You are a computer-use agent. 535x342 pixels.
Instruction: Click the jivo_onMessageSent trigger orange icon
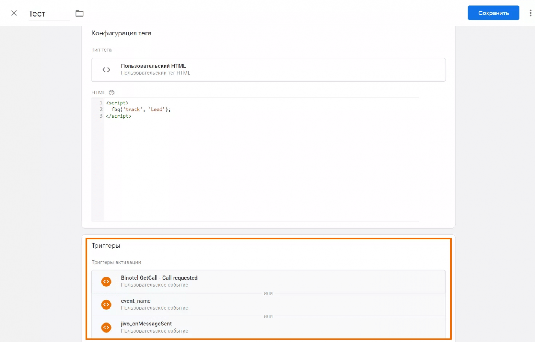coord(106,327)
